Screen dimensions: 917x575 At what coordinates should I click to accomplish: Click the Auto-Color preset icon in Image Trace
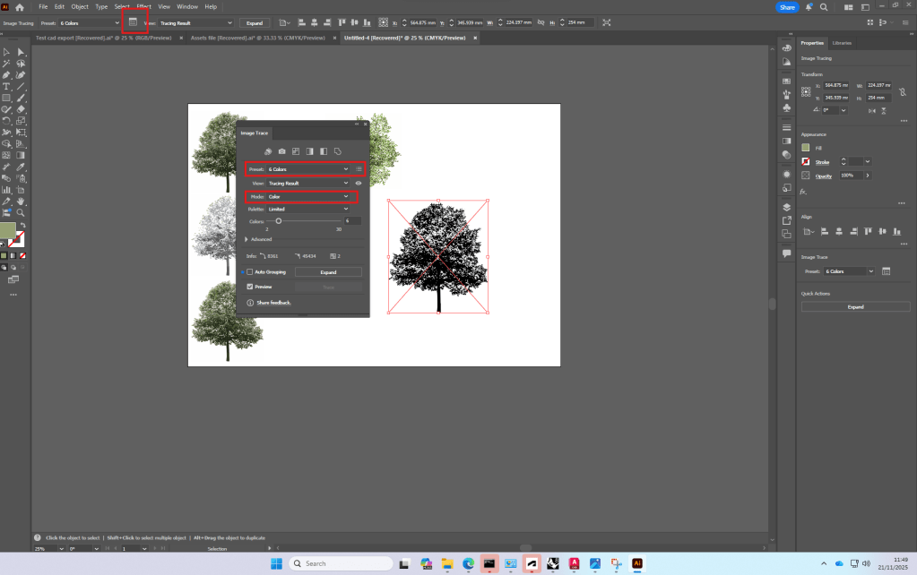268,151
